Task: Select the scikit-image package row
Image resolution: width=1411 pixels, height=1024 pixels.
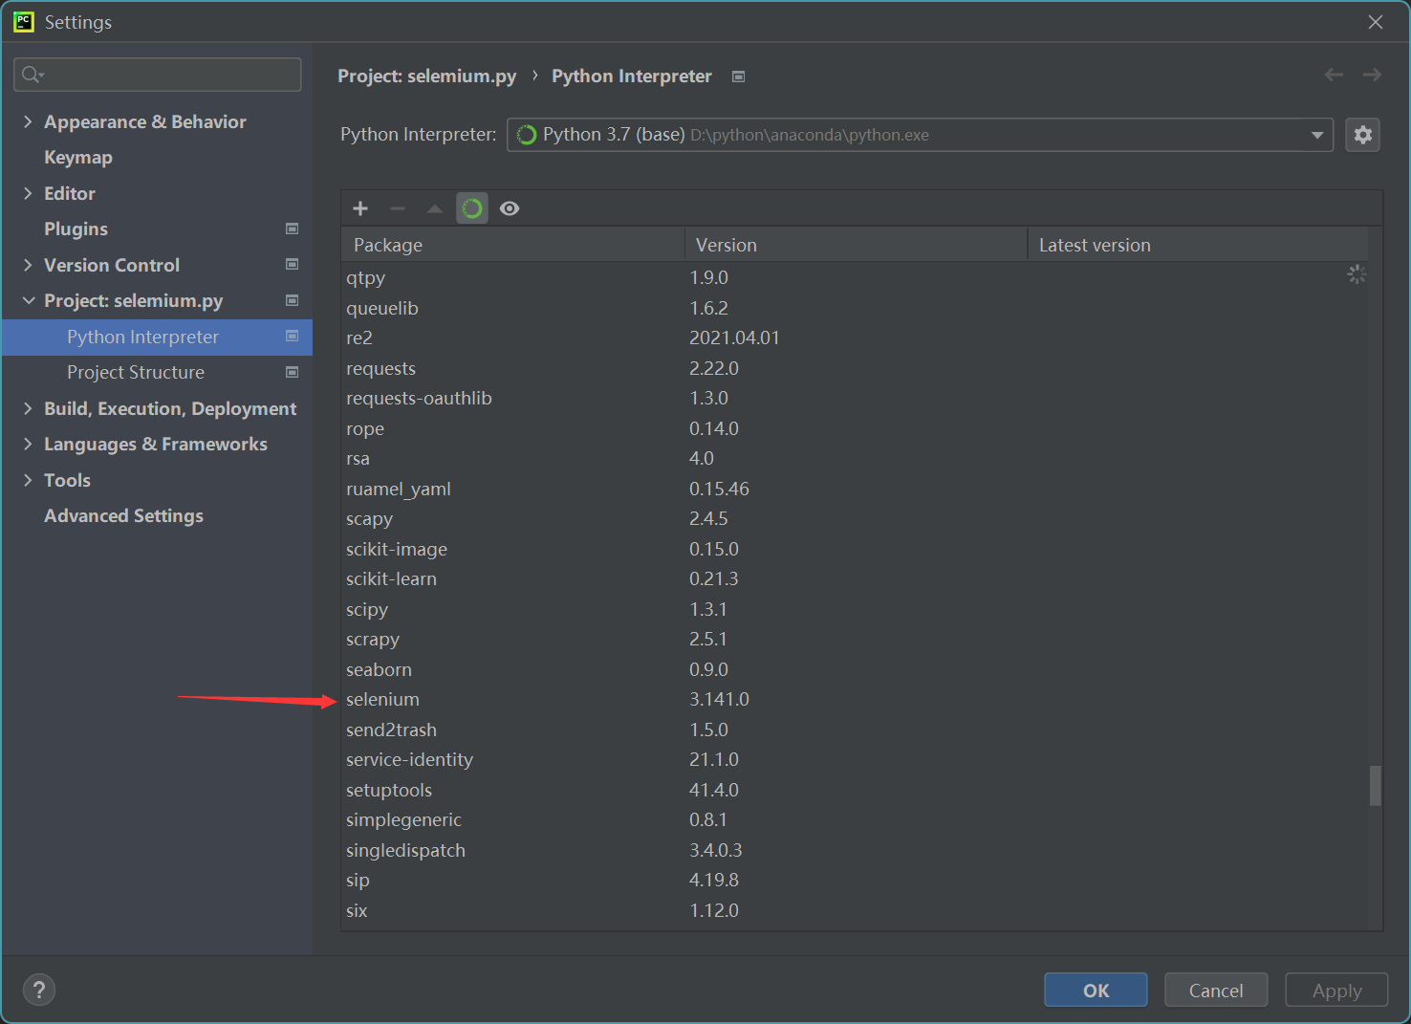Action: 855,549
